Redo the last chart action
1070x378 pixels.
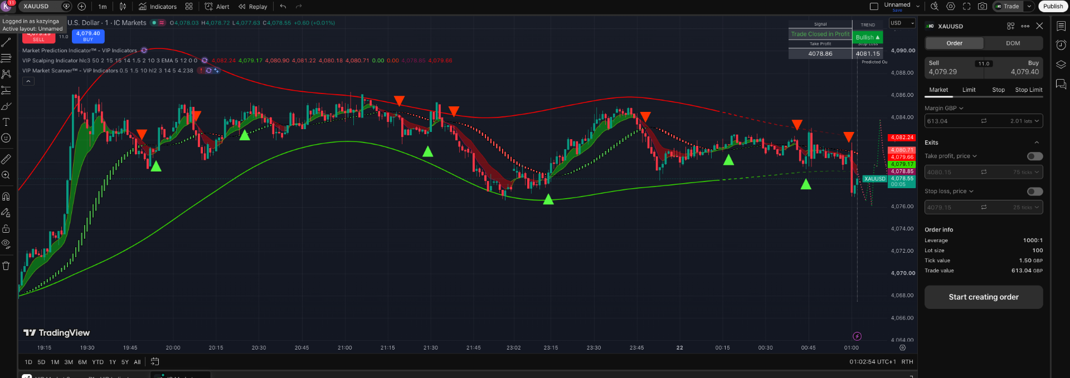(x=299, y=7)
